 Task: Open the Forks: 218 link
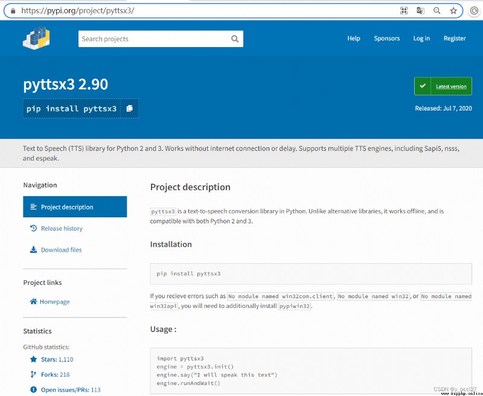click(55, 374)
